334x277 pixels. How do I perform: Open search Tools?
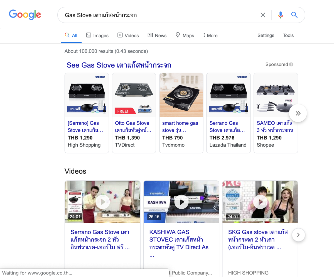coord(288,35)
